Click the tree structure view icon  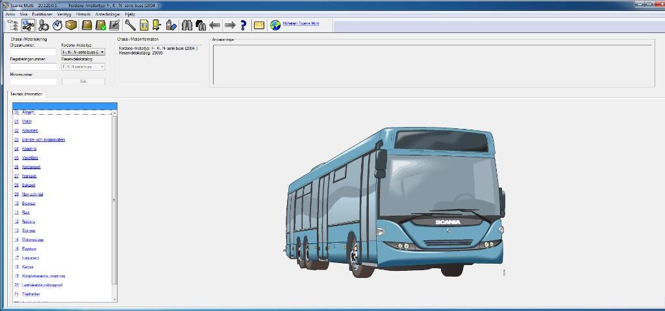click(x=13, y=25)
